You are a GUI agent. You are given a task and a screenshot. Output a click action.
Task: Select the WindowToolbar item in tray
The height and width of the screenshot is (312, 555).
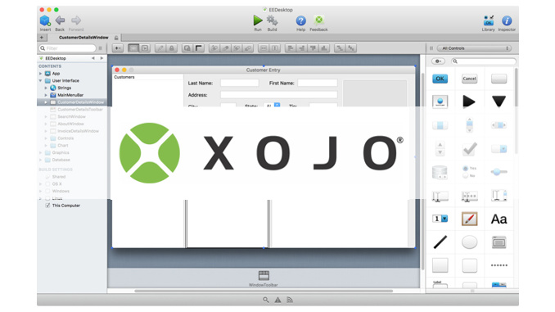[x=264, y=278]
